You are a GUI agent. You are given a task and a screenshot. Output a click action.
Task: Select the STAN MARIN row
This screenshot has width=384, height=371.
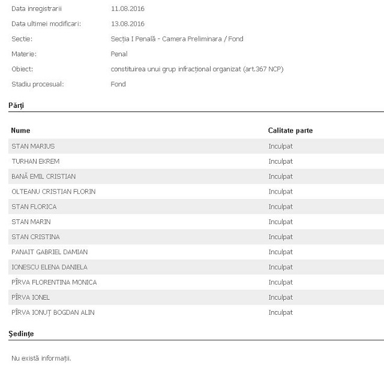31,222
